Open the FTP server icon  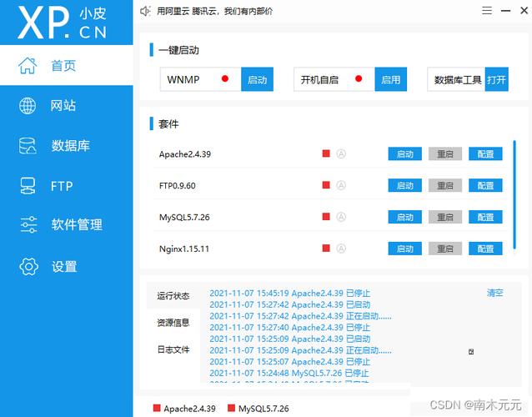[28, 186]
